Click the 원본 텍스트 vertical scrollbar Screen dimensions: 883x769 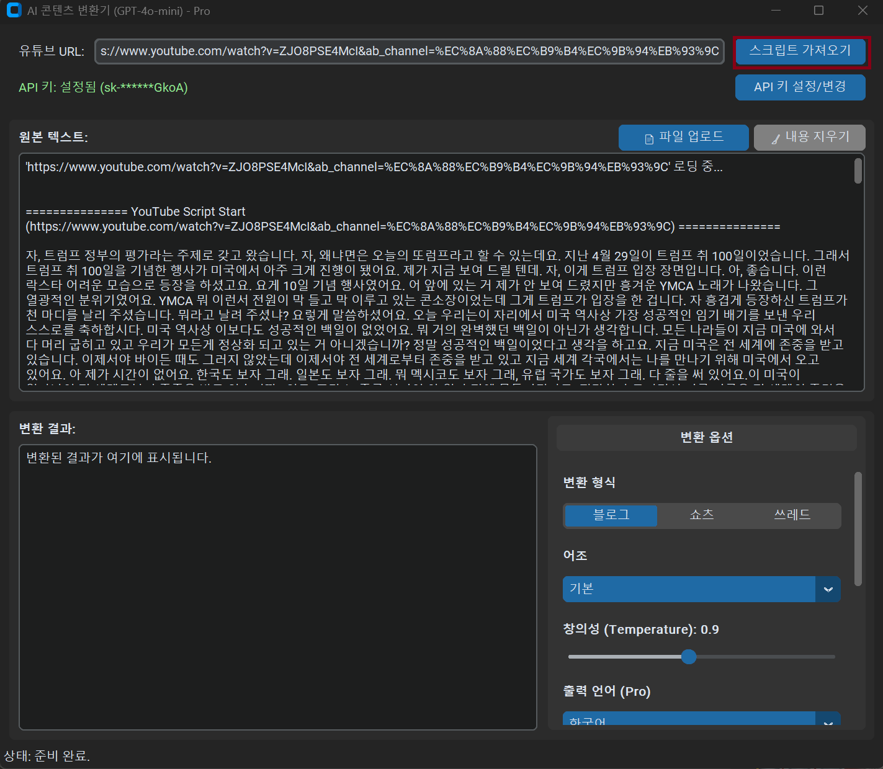858,171
